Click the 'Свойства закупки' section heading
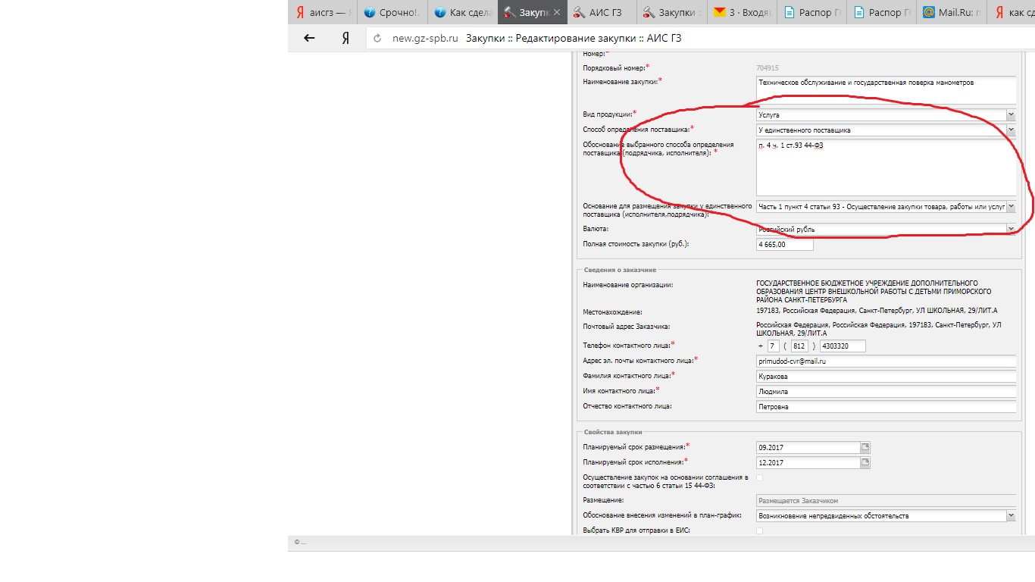1035x582 pixels. click(612, 431)
